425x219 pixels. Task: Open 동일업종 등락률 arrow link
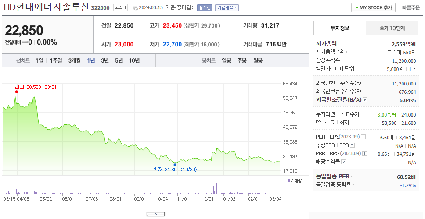(x=353, y=185)
